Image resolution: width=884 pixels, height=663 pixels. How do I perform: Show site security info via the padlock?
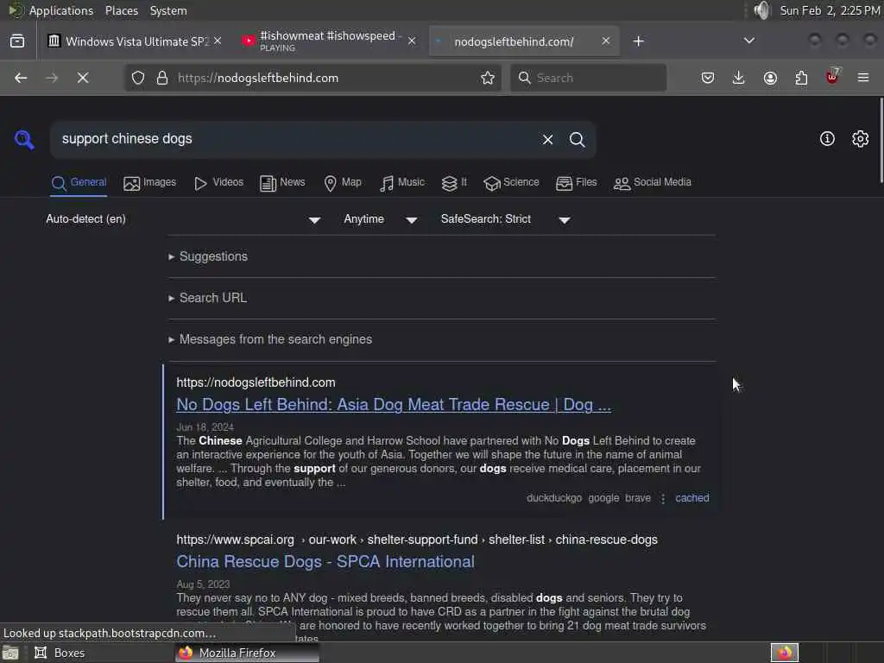tap(162, 78)
